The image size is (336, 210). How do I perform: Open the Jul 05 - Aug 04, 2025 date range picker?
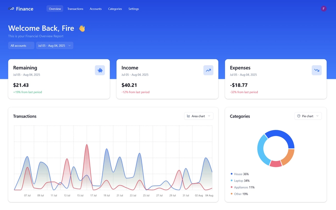[55, 45]
